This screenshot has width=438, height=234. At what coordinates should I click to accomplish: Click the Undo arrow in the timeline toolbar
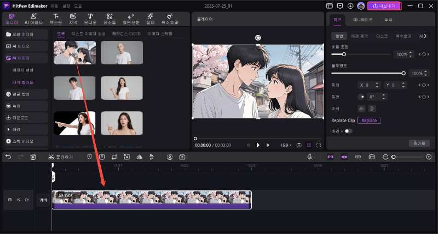point(8,157)
